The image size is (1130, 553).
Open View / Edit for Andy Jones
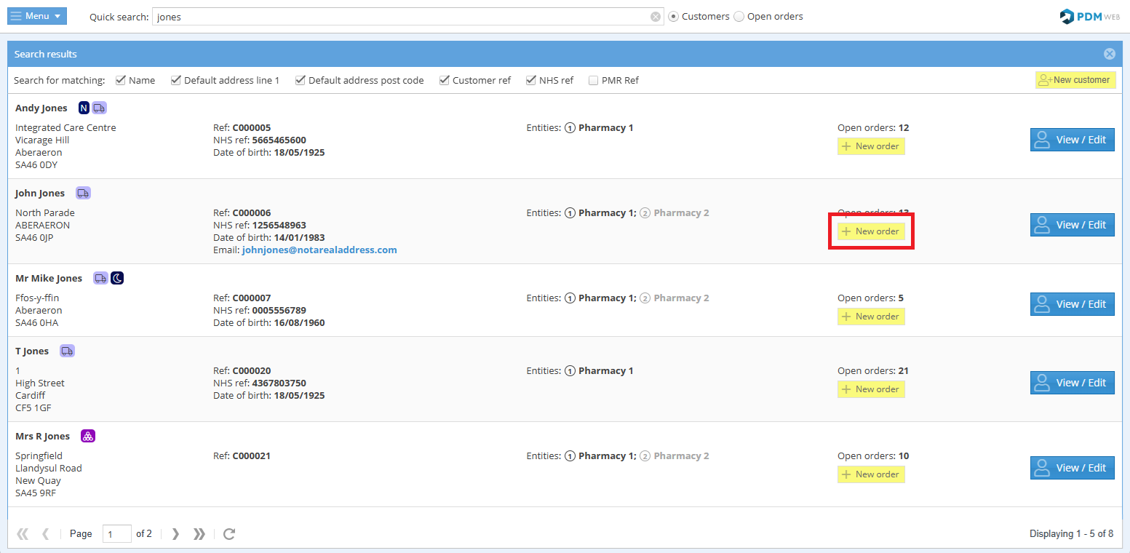click(x=1072, y=140)
